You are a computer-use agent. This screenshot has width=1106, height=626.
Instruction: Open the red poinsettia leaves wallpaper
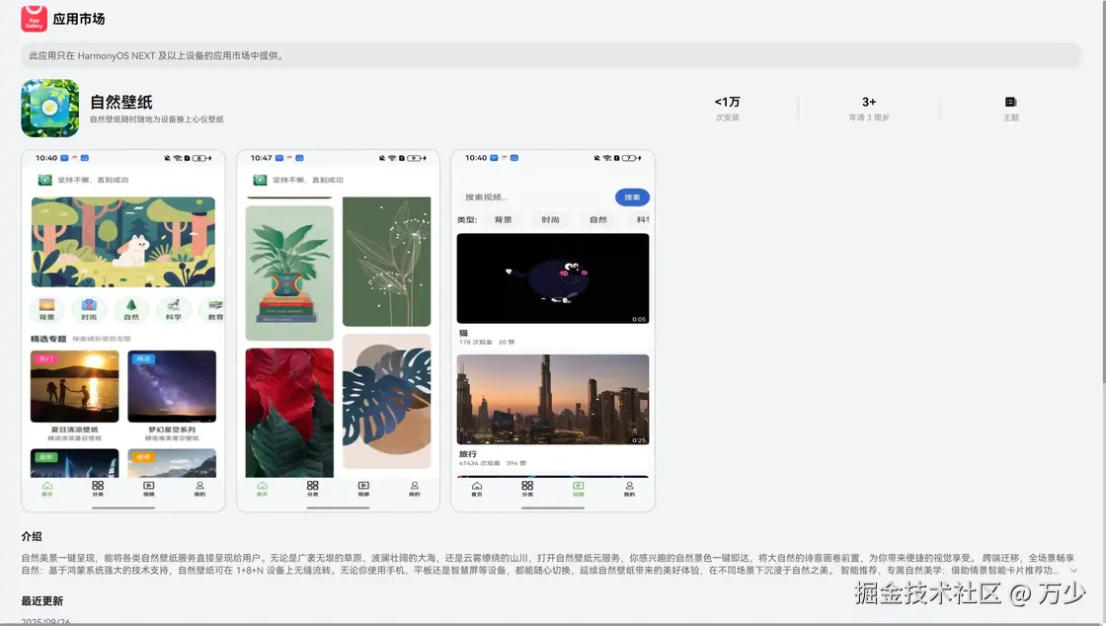point(289,413)
